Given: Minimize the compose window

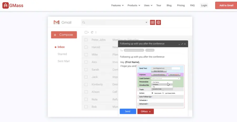Looking at the screenshot, I should tap(179, 44).
